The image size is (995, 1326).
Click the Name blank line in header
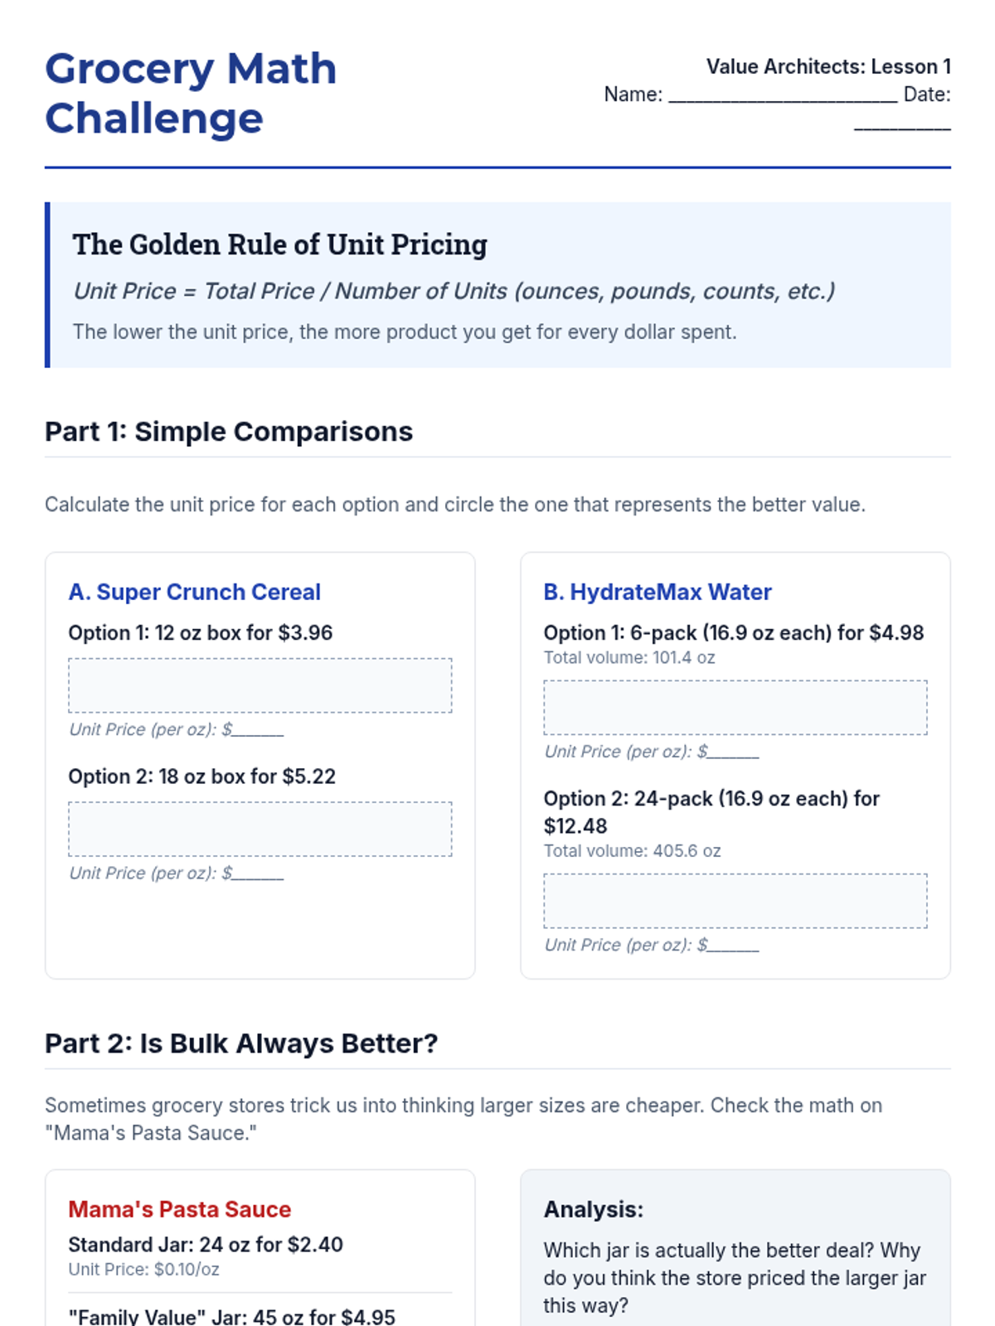click(782, 96)
